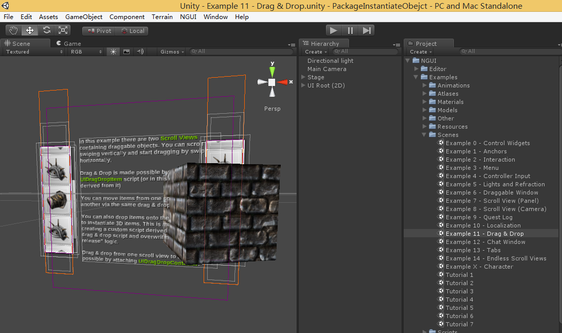
Task: Toggle Pivot handle position
Action: click(x=99, y=31)
